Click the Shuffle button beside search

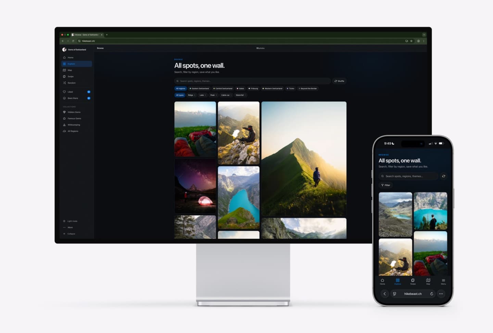[339, 81]
